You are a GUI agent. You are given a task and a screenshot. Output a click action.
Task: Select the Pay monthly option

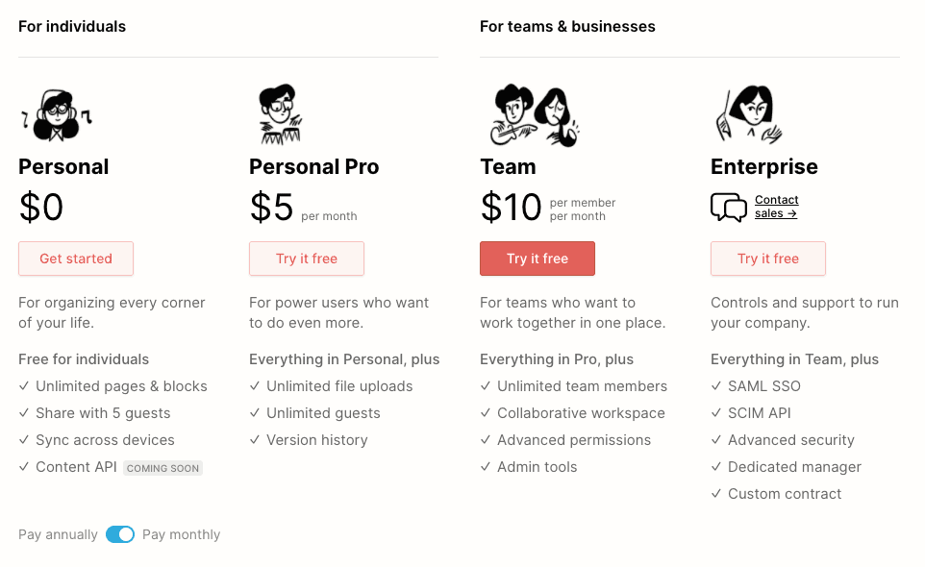[x=181, y=534]
